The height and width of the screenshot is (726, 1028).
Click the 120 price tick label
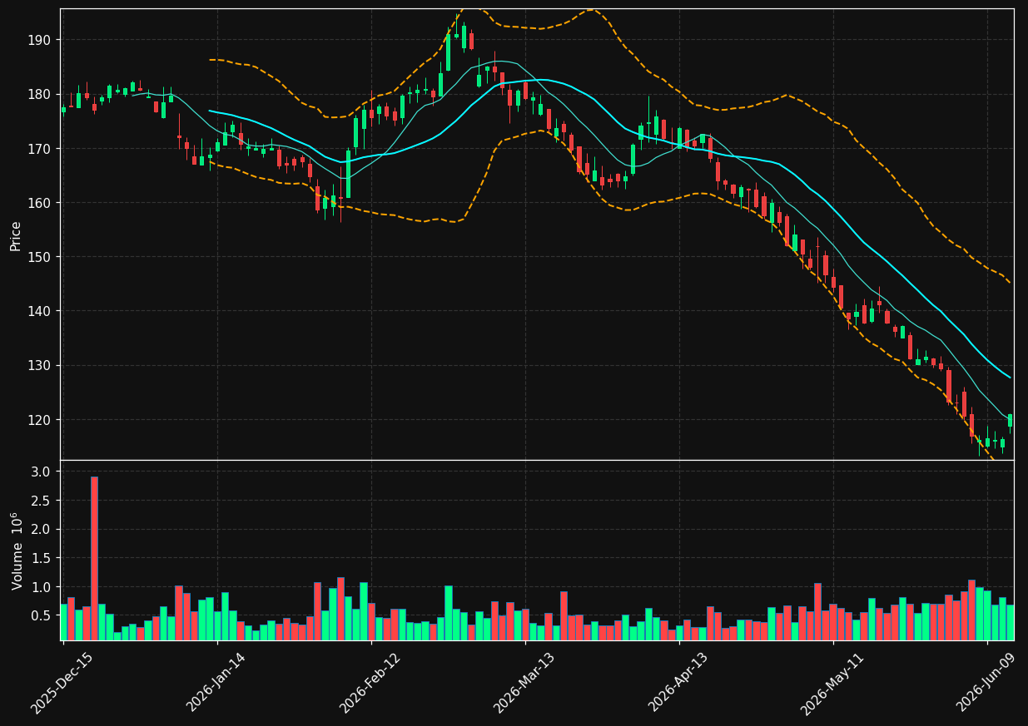40,420
